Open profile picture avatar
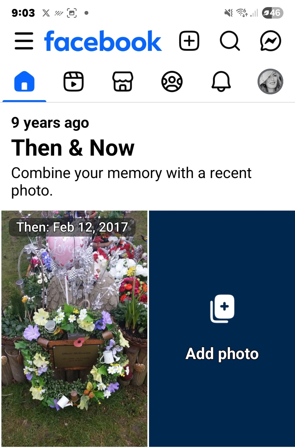 pyautogui.click(x=270, y=82)
